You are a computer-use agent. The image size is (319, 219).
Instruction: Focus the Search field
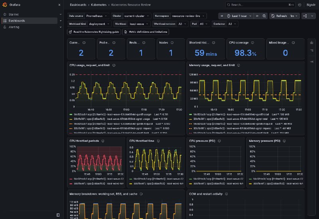[x=260, y=5]
